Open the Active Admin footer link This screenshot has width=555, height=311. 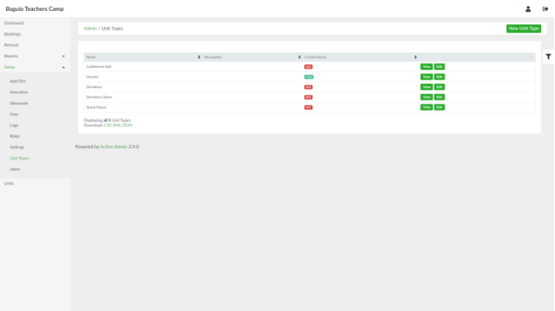point(113,146)
